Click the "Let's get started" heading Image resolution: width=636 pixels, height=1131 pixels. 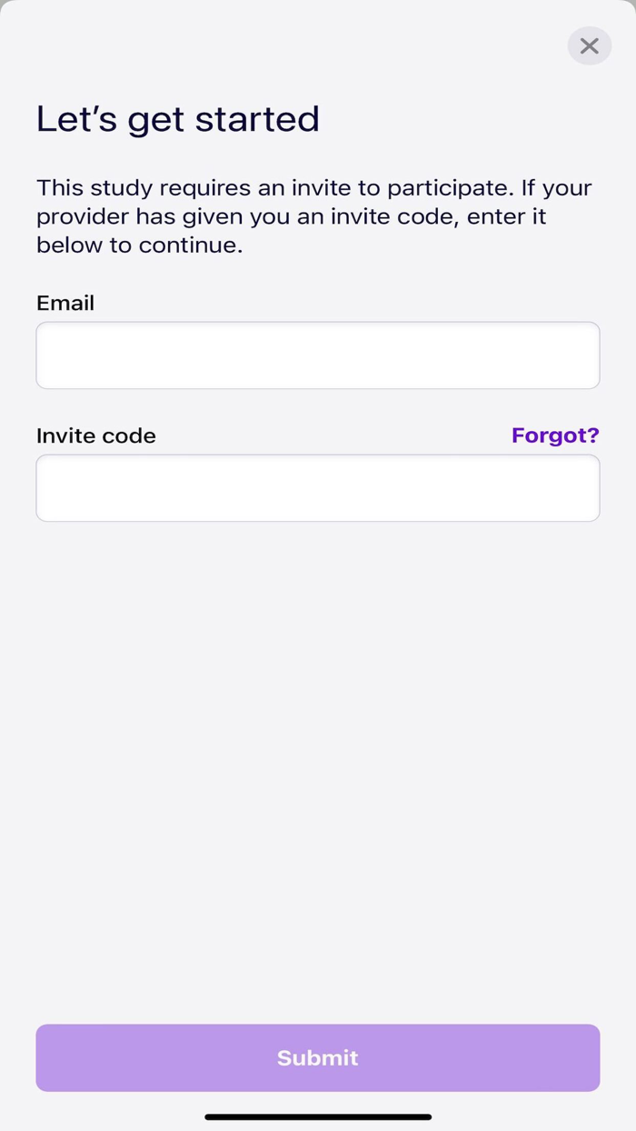point(178,119)
